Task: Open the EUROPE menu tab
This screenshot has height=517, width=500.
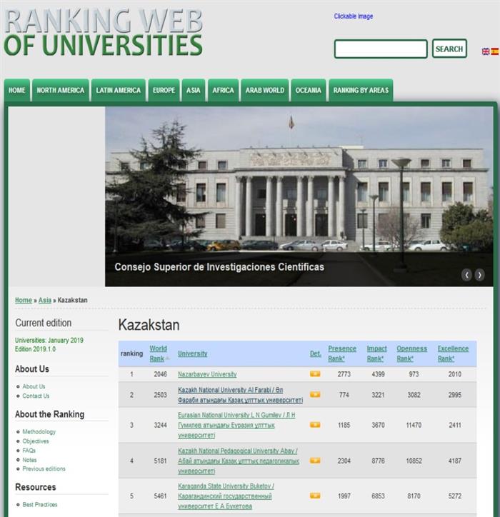Action: (x=164, y=90)
